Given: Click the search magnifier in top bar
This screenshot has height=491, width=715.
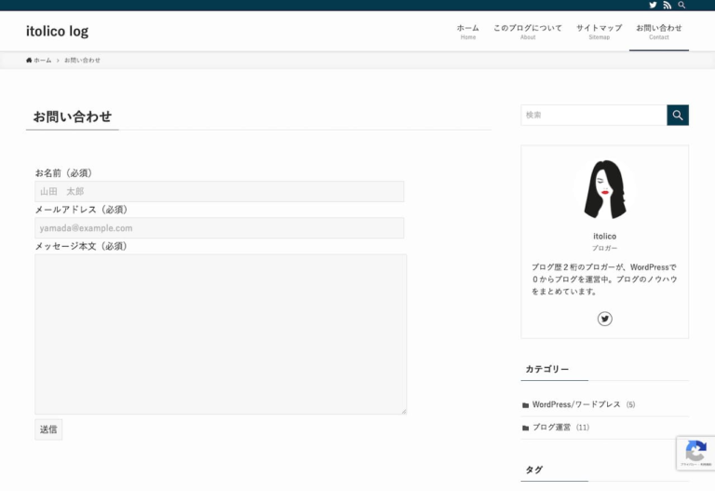Looking at the screenshot, I should [x=681, y=6].
